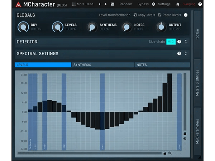This screenshot has width=215, height=161.
Task: Open the top bar help icon
Action: pos(200,4)
